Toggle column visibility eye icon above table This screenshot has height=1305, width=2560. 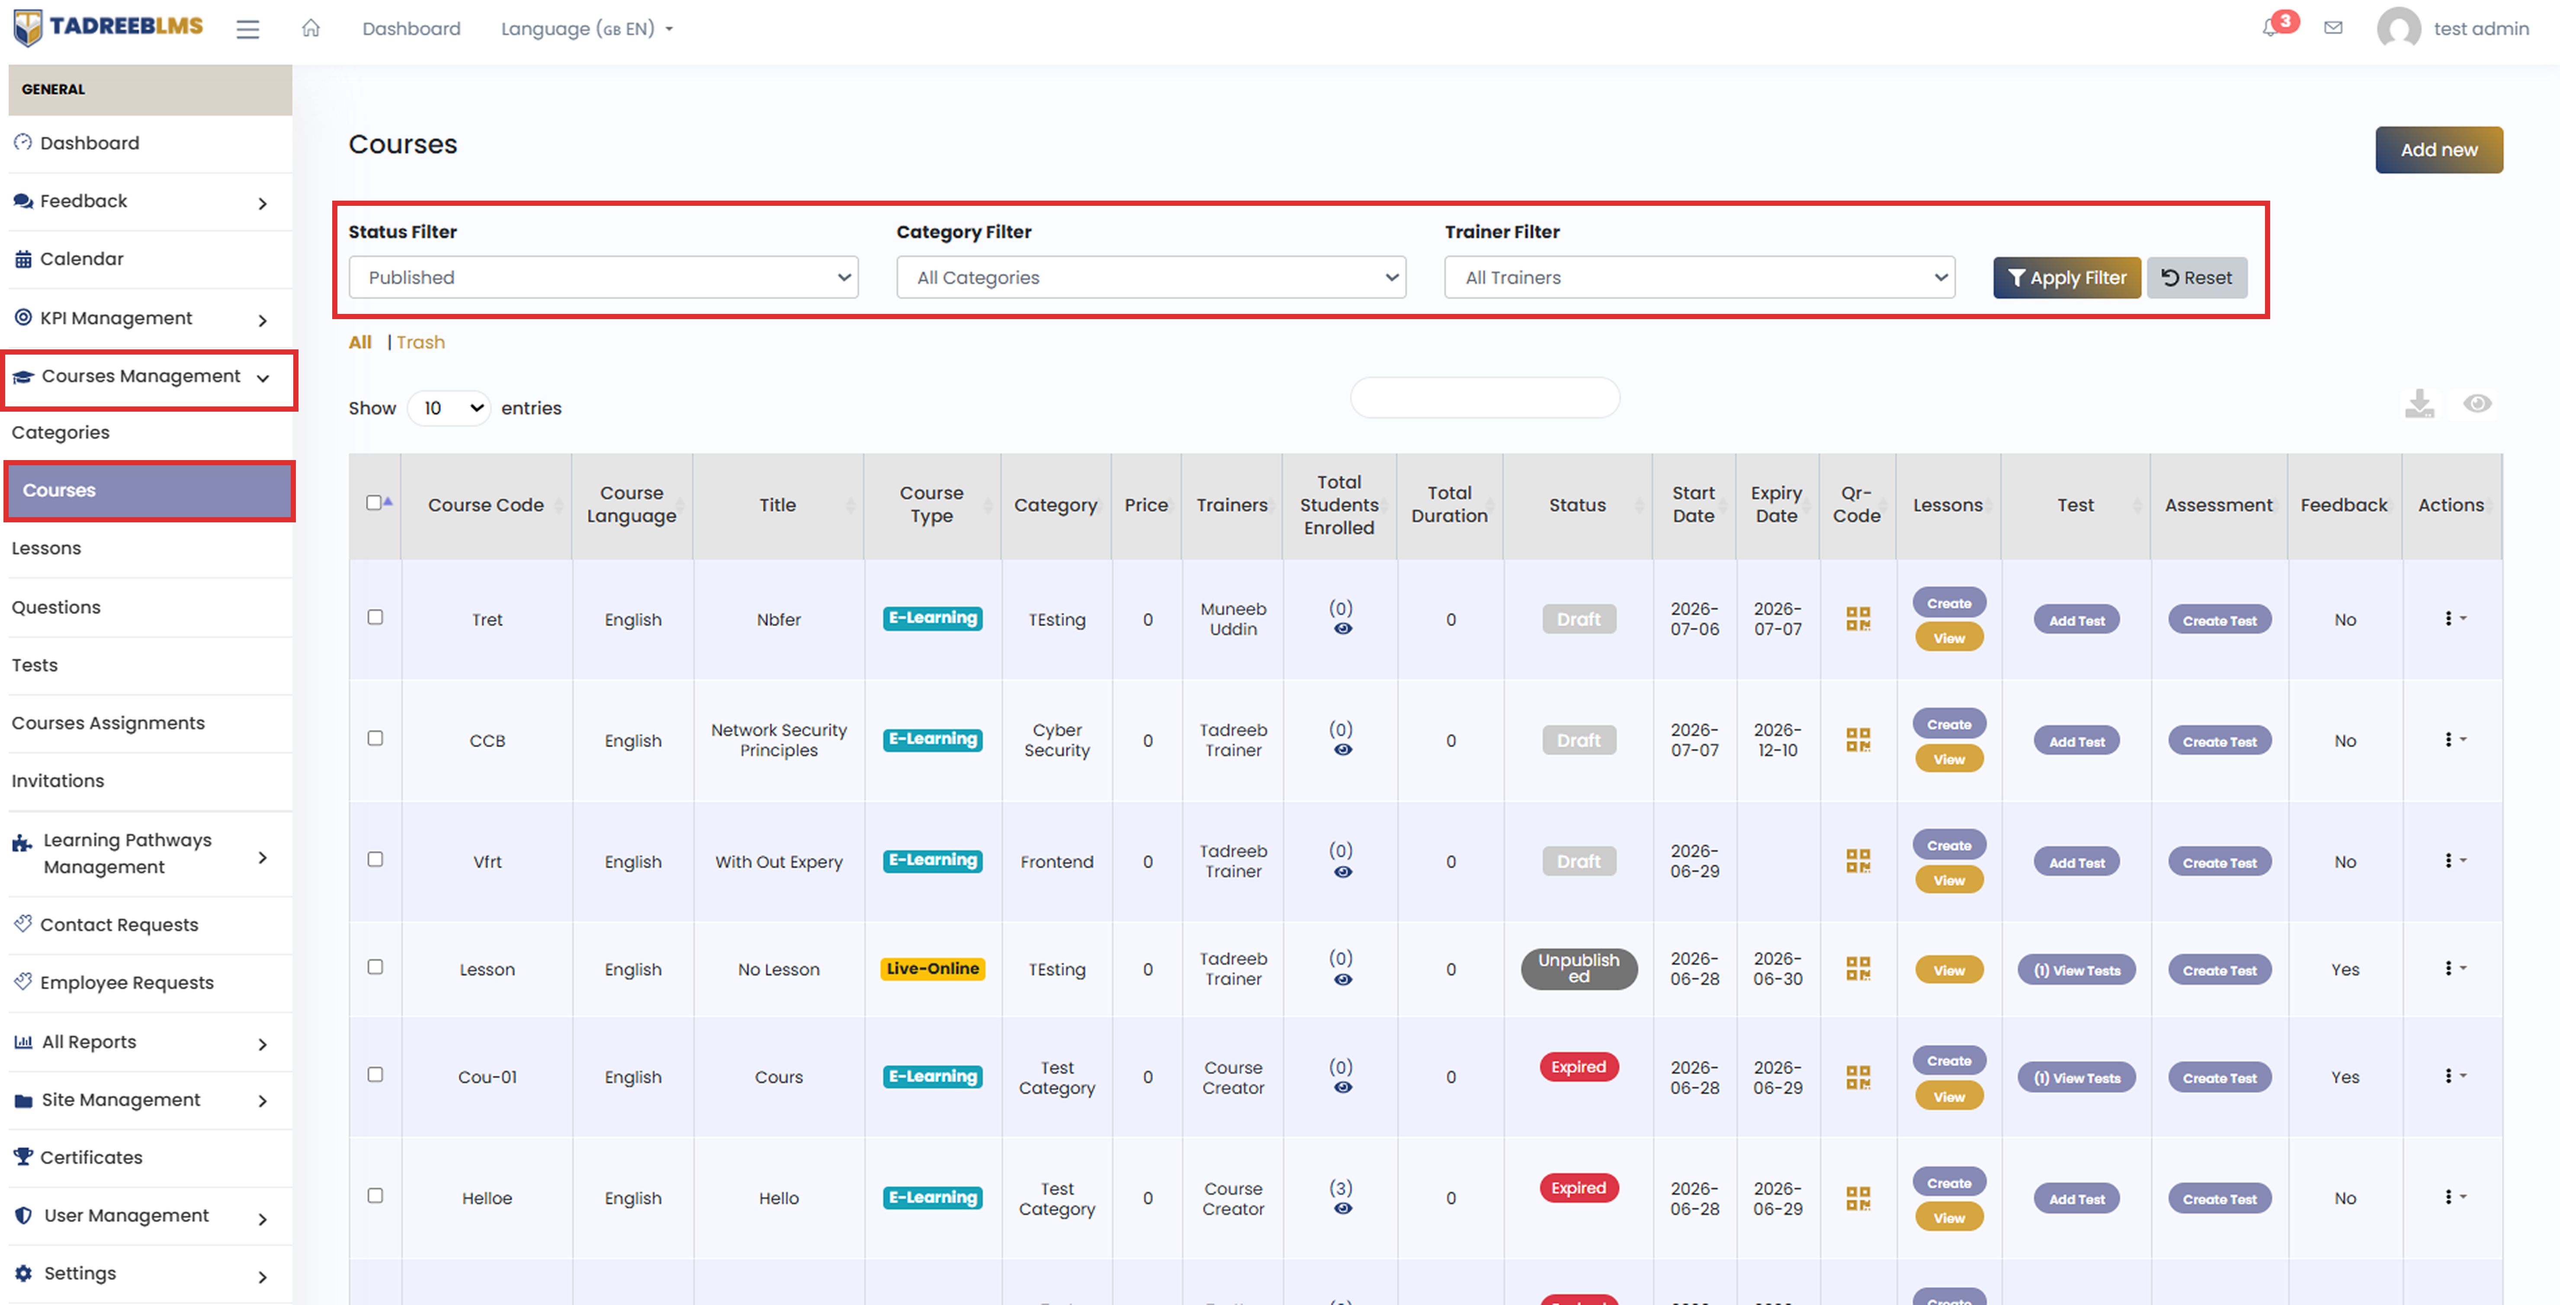click(2477, 403)
